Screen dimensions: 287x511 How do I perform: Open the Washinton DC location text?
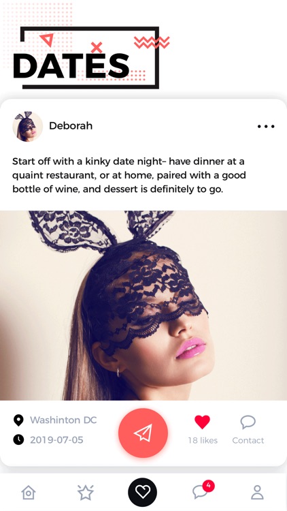(x=63, y=420)
